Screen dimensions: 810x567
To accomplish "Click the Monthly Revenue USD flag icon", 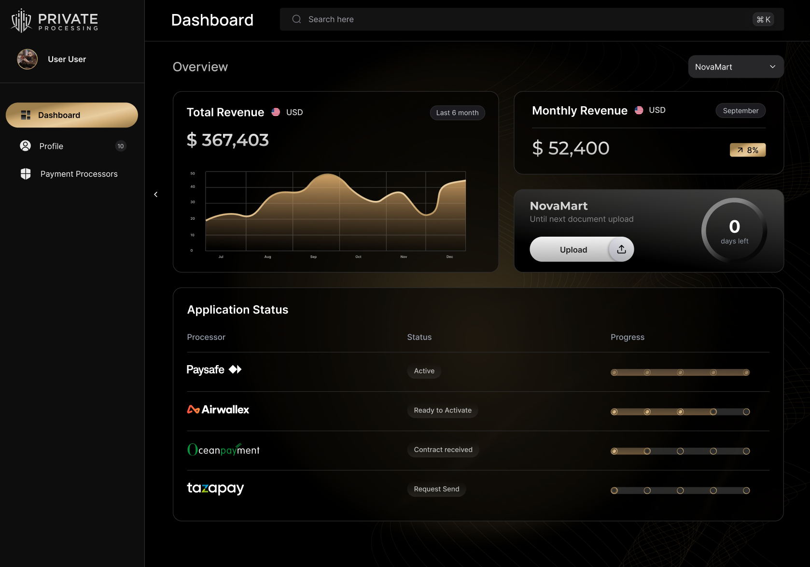I will [639, 110].
